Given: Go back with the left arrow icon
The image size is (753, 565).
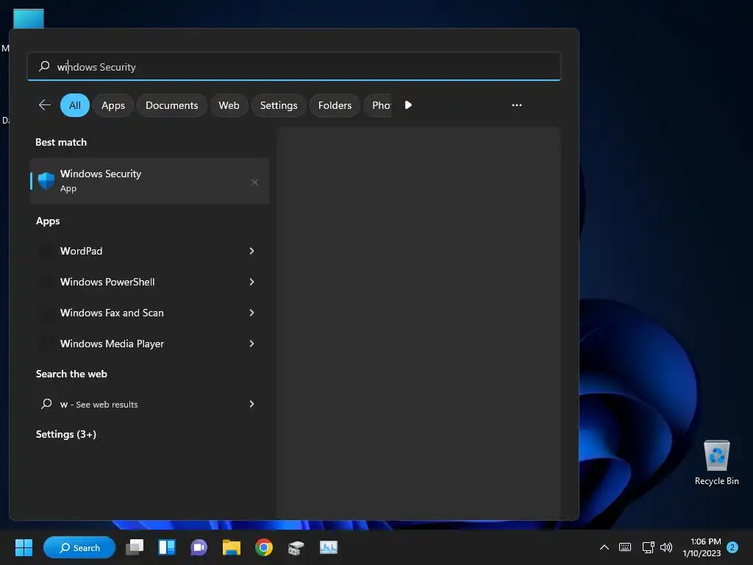Looking at the screenshot, I should click(45, 105).
